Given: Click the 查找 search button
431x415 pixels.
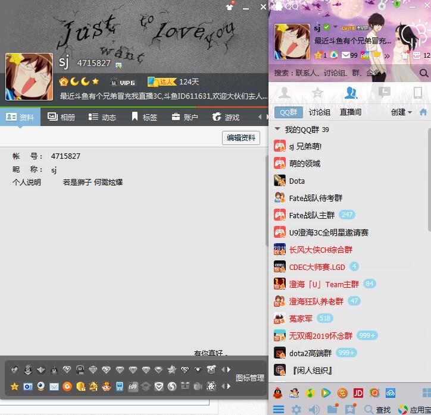Looking at the screenshot, I should coord(377,410).
